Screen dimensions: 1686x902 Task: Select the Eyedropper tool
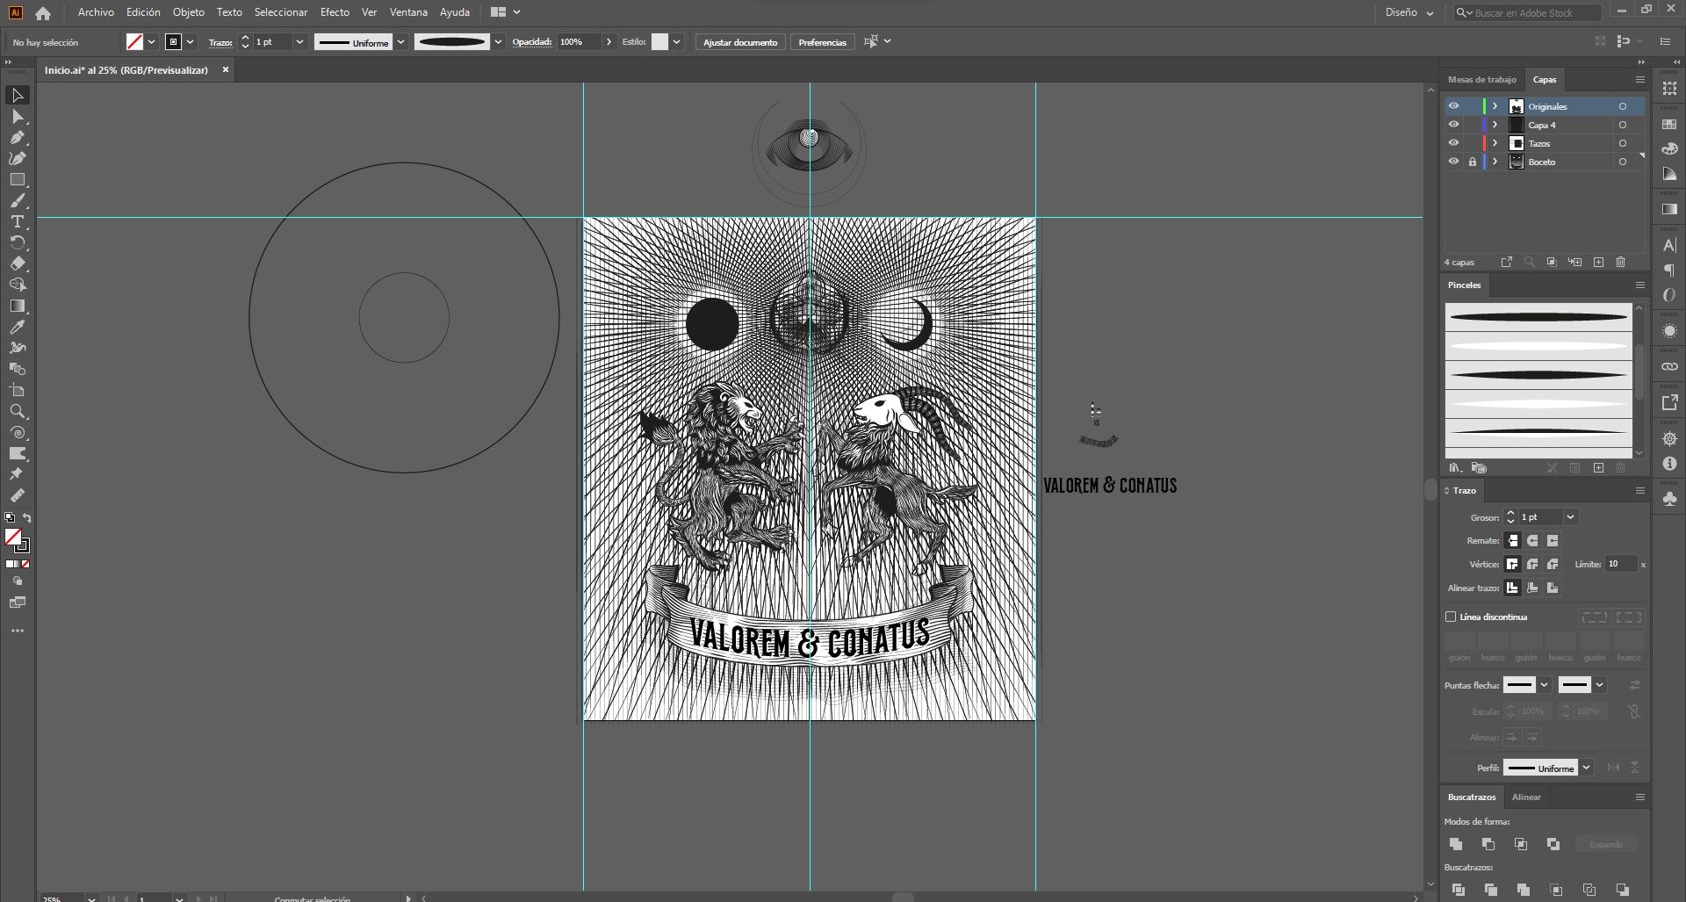pyautogui.click(x=17, y=327)
